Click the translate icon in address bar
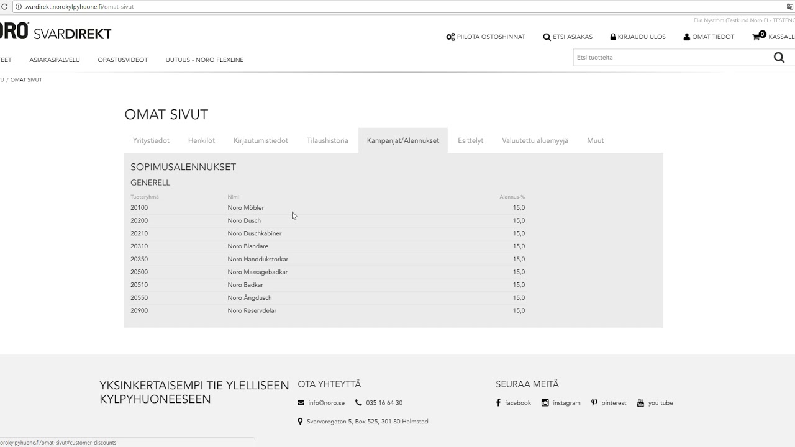 click(791, 6)
